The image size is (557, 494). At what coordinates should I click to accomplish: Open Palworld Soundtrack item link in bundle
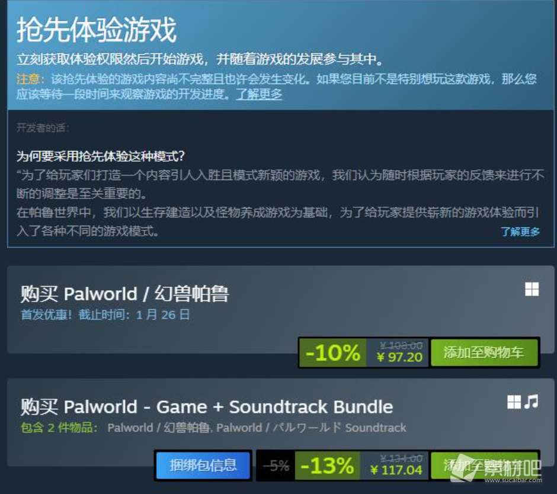[x=311, y=428]
